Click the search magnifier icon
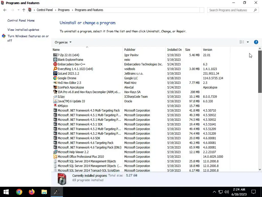The width and height of the screenshot is (262, 197). pyautogui.click(x=255, y=10)
